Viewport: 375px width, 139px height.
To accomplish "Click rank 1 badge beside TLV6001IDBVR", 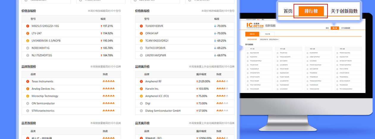I will pos(141,26).
